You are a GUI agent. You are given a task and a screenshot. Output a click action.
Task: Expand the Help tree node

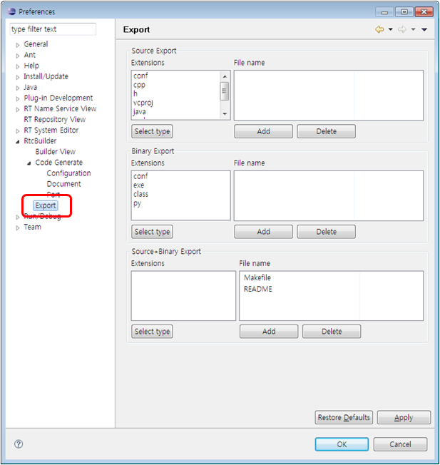(x=18, y=66)
